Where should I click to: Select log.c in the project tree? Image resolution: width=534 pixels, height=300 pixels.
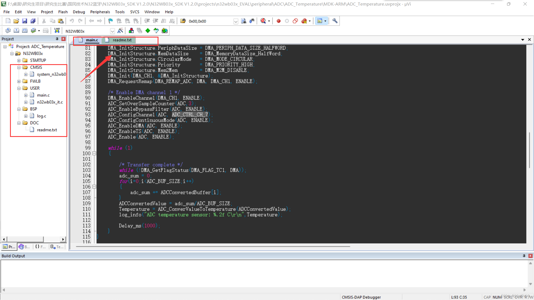pos(41,116)
